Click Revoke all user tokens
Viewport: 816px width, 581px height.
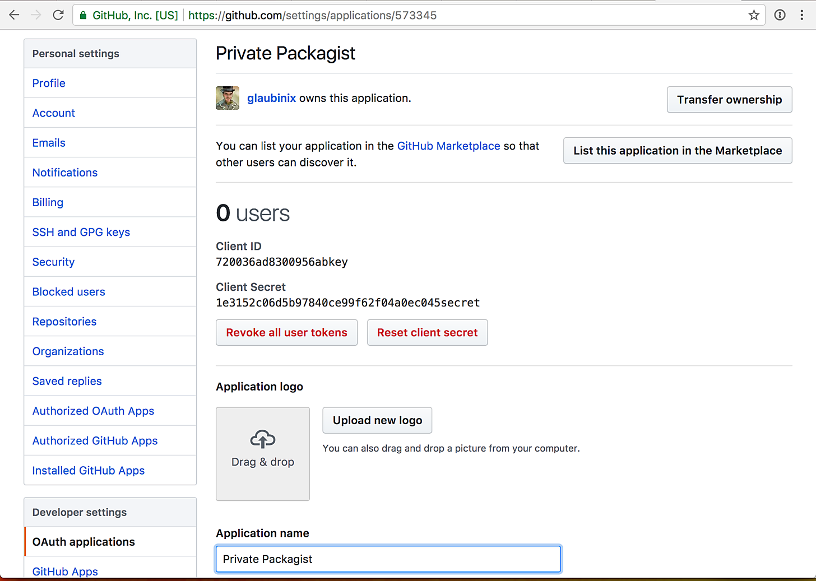tap(286, 333)
